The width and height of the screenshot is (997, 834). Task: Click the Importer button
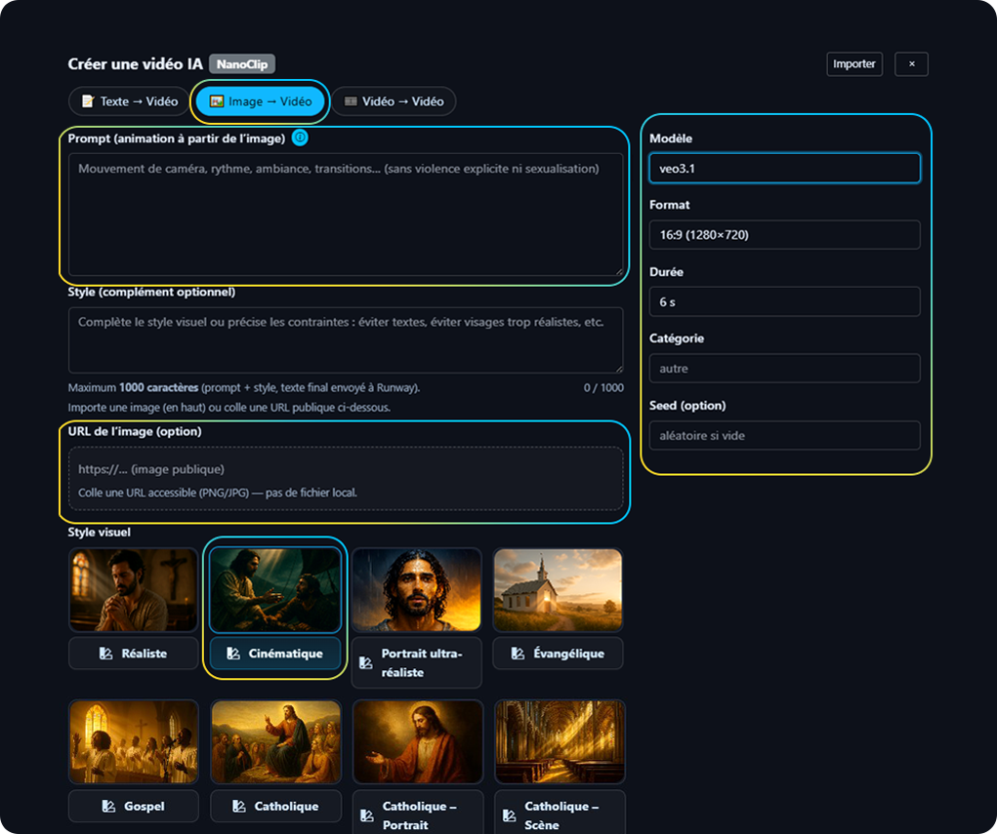853,64
